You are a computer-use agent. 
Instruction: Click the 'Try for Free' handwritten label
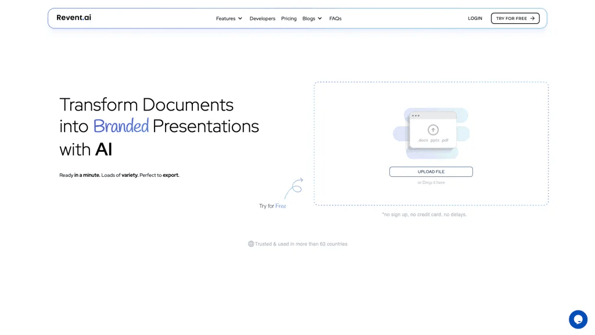pos(273,206)
